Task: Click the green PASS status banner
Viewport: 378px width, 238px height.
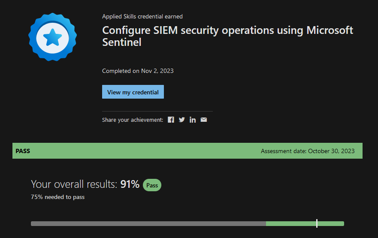Action: click(187, 151)
